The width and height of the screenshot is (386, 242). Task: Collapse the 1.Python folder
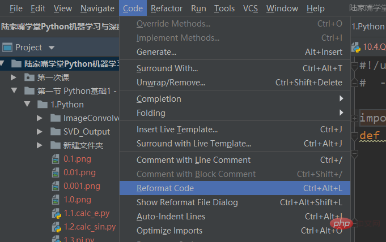tap(27, 105)
